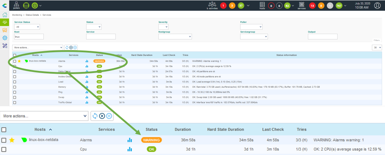
Task: Click the Service filter input field
Action: pos(101,37)
